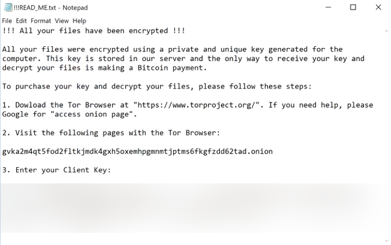Click the scrollbar up arrow

point(387,31)
